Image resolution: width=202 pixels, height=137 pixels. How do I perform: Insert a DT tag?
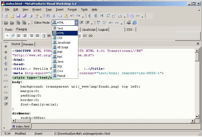click(85, 36)
